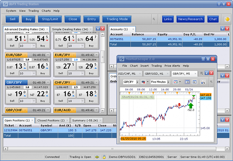
Task: Open the EUR/GBP symbol dropdown arrow
Action: [25, 55]
